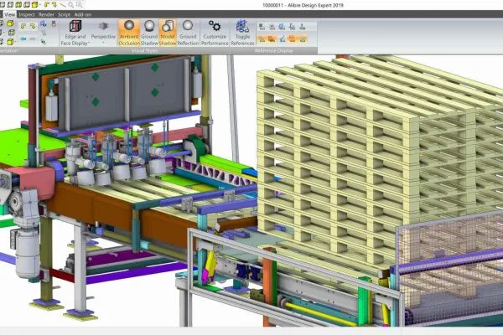Select middle wireframe cube orientation icon in ribbon
The height and width of the screenshot is (335, 503).
coord(11,33)
